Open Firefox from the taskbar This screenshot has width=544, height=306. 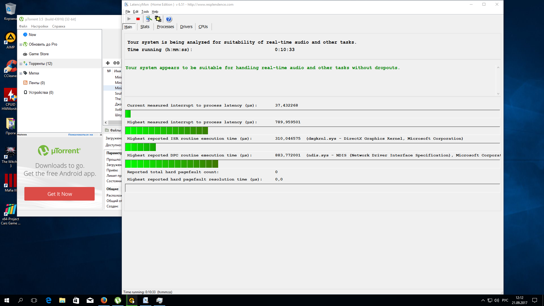coord(104,300)
